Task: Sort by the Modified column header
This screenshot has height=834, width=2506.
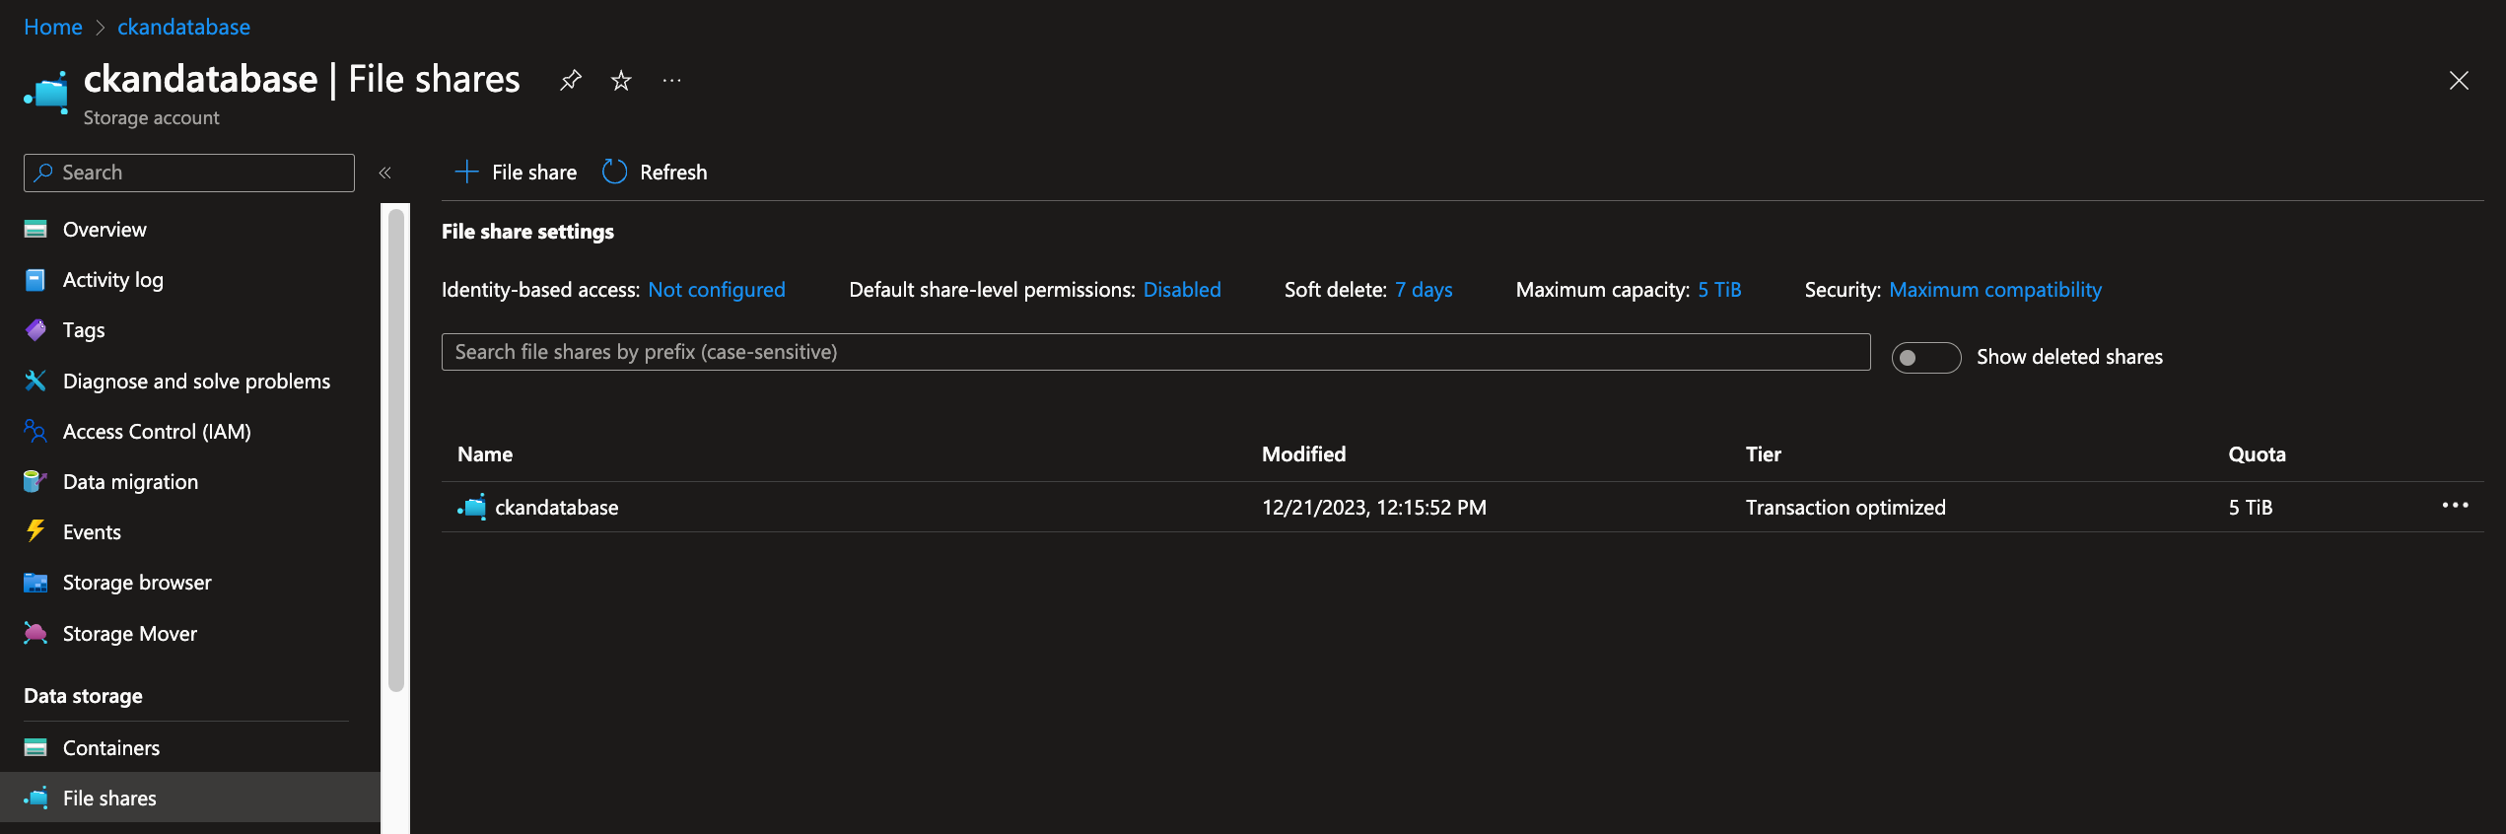Action: (x=1303, y=453)
